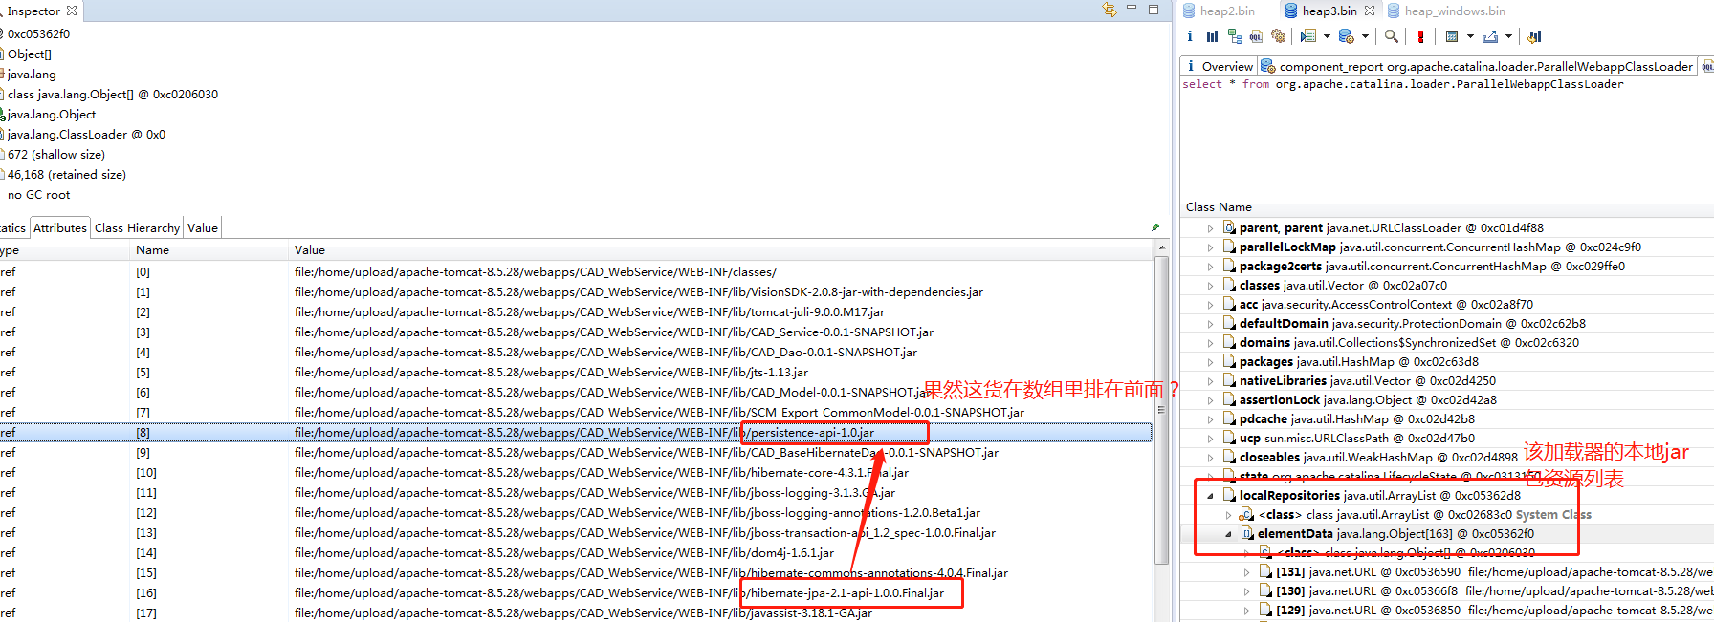
Task: Open dropdown next to Expert System Test icon
Action: [1327, 36]
